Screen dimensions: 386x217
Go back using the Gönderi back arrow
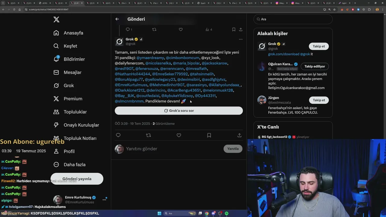(x=117, y=19)
